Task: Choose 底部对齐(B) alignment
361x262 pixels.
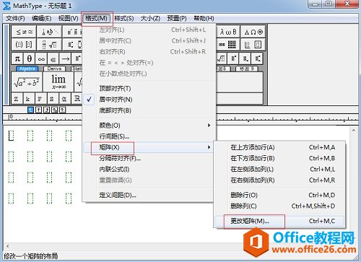Action: pos(148,110)
